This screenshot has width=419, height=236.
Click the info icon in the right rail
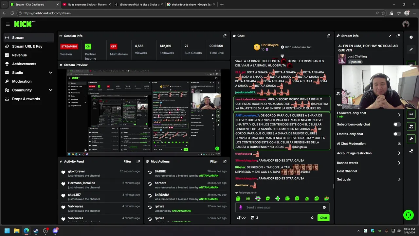411,37
